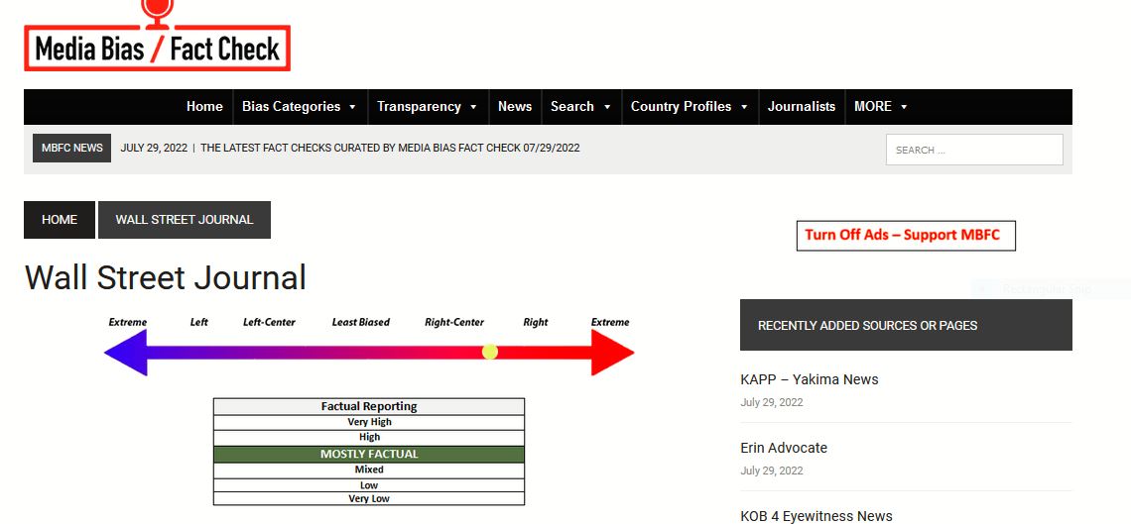Focus the SEARCH input field
This screenshot has height=524, width=1131.
click(x=974, y=150)
